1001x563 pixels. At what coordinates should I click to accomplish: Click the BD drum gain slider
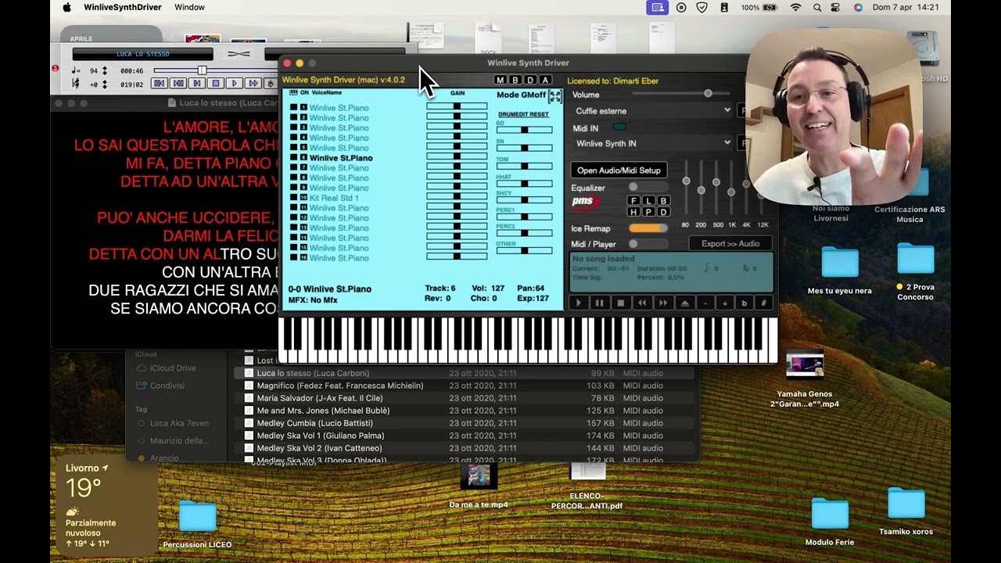pos(524,130)
